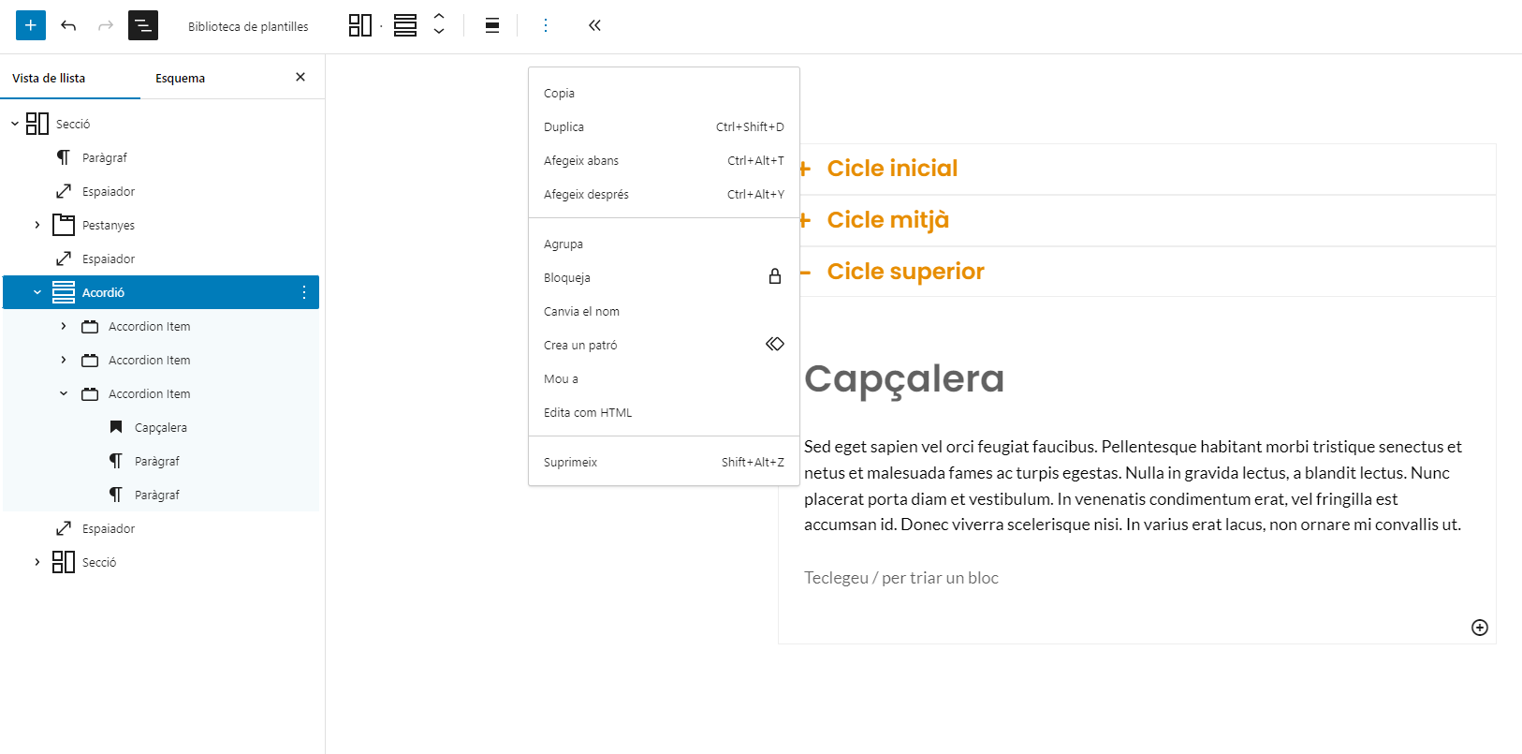Expand the first Accordion Item
The width and height of the screenshot is (1522, 754).
(x=64, y=326)
